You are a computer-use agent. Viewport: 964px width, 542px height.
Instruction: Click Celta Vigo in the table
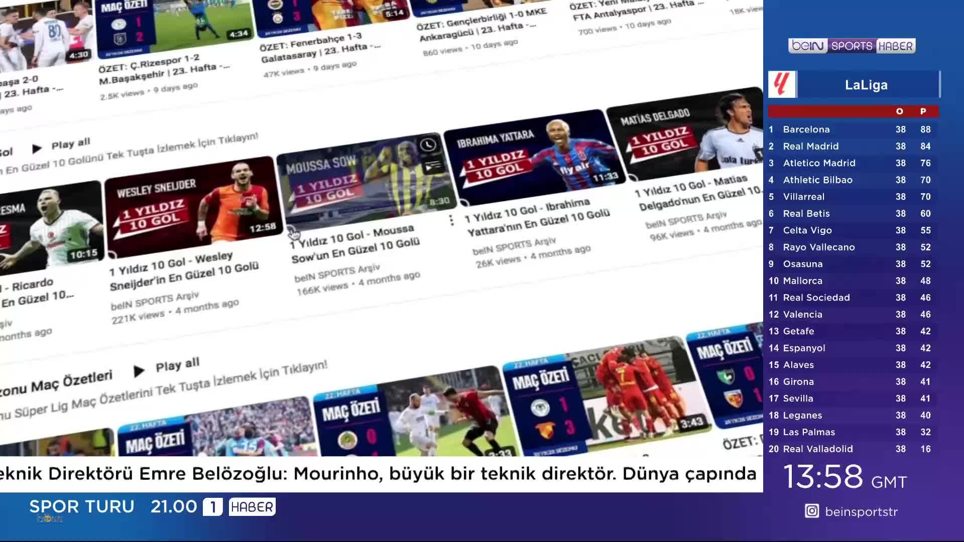[853, 230]
